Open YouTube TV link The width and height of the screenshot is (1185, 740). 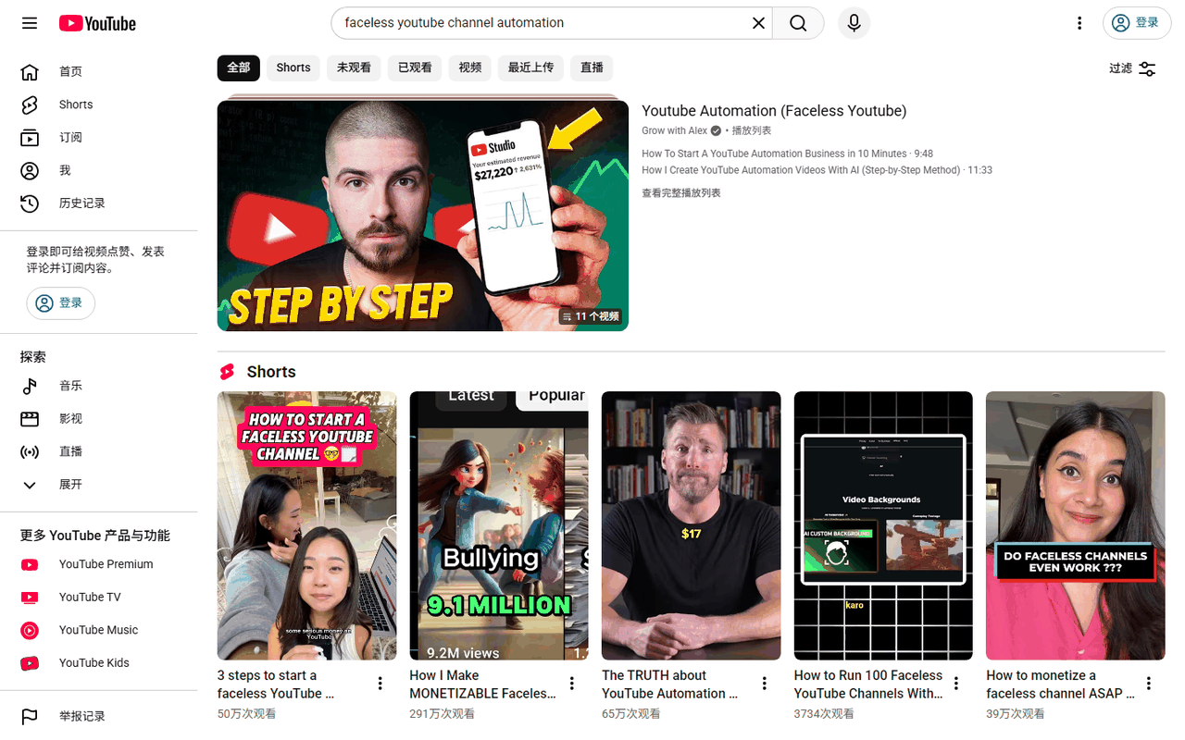coord(99,597)
